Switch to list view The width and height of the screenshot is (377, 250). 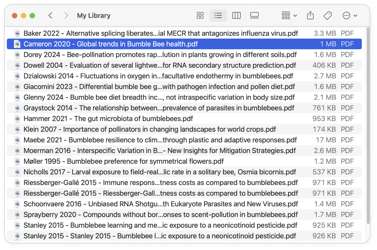click(x=218, y=16)
